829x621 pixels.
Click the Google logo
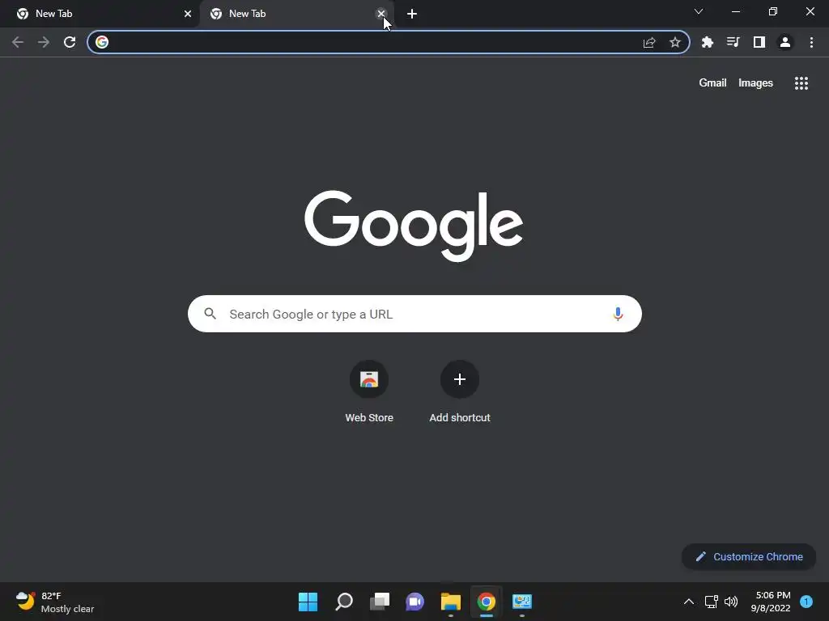pos(414,226)
